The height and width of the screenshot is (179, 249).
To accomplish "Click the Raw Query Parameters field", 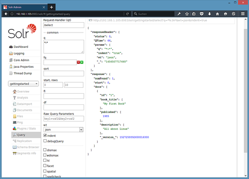I will pyautogui.click(x=64, y=119).
